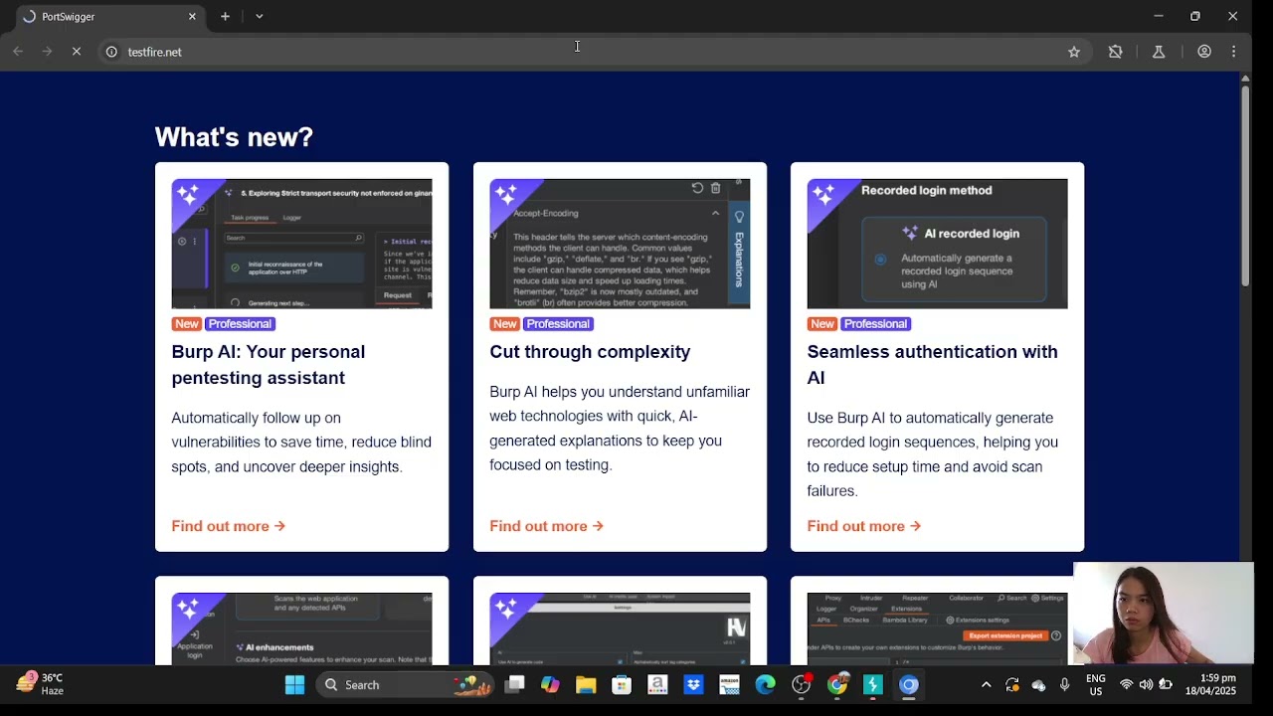Open a new browser tab
Image resolution: width=1273 pixels, height=716 pixels.
tap(226, 16)
